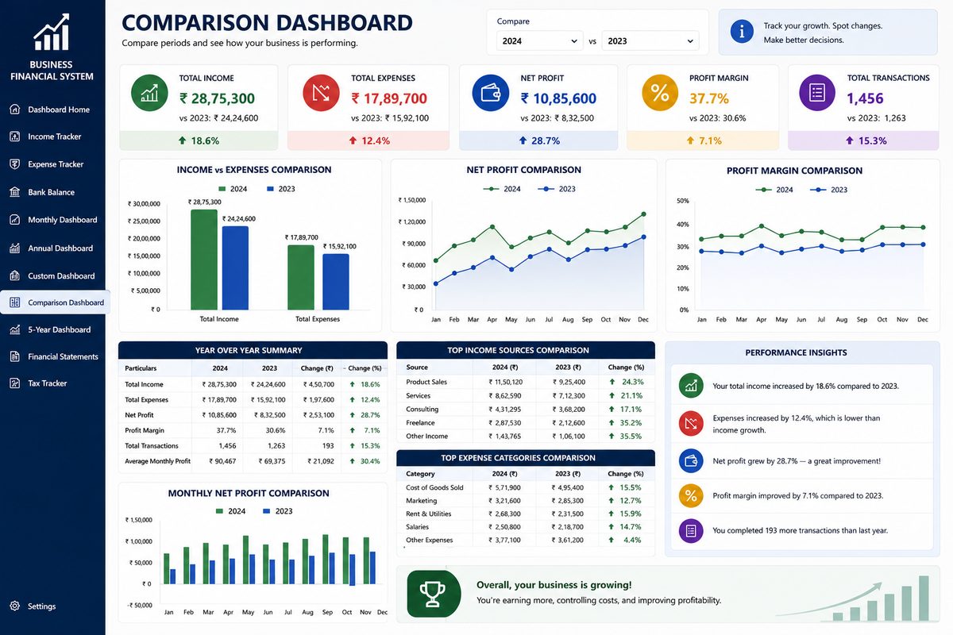The width and height of the screenshot is (953, 635).
Task: Click the Net Profit 28.7% change badge
Action: pyautogui.click(x=538, y=140)
